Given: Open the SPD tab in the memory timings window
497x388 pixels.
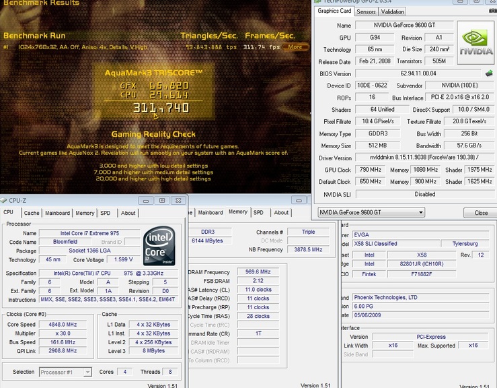Looking at the screenshot, I should 258,212.
